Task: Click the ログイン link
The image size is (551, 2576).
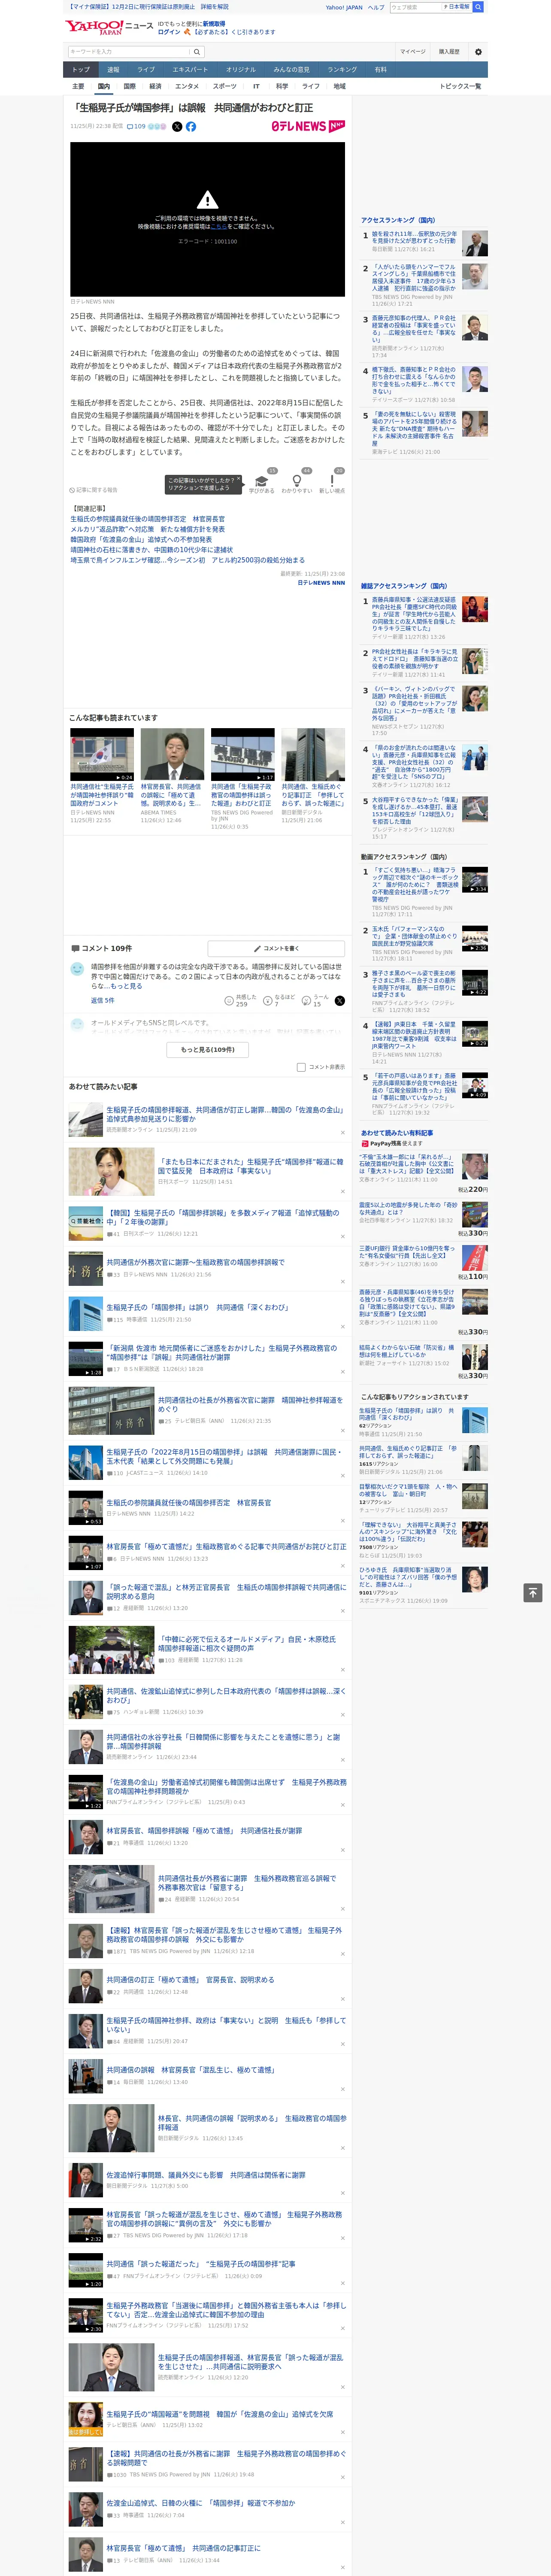Action: point(169,32)
